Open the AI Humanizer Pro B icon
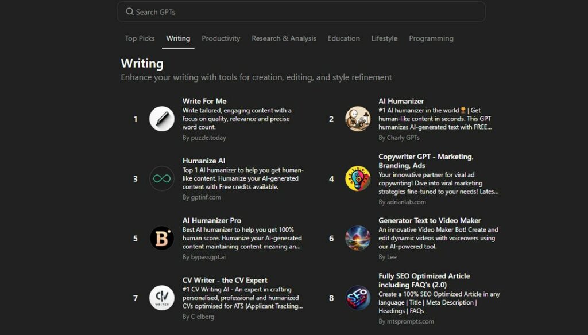 pyautogui.click(x=162, y=238)
